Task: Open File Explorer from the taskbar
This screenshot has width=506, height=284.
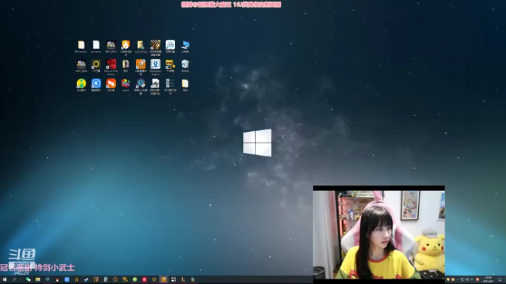Action: pos(38,280)
